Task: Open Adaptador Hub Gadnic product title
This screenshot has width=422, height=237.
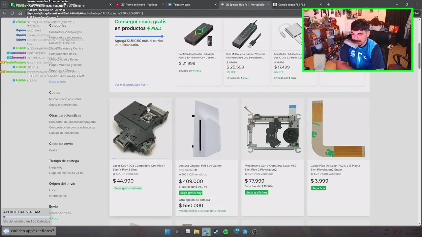Action: tap(288, 56)
